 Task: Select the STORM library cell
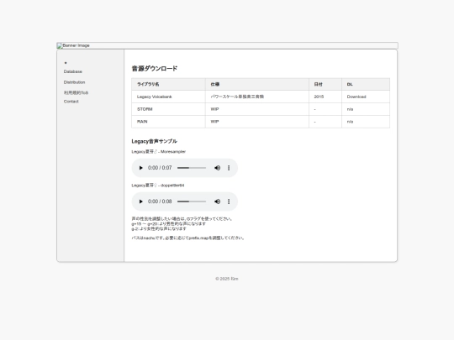click(168, 109)
